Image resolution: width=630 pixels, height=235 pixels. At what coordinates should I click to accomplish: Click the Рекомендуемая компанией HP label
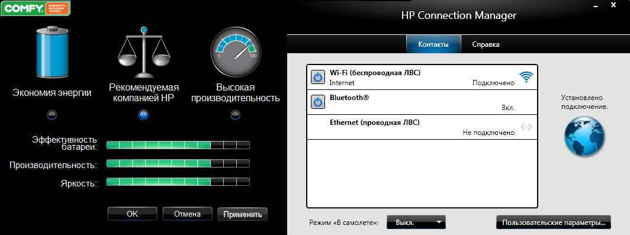tap(144, 93)
